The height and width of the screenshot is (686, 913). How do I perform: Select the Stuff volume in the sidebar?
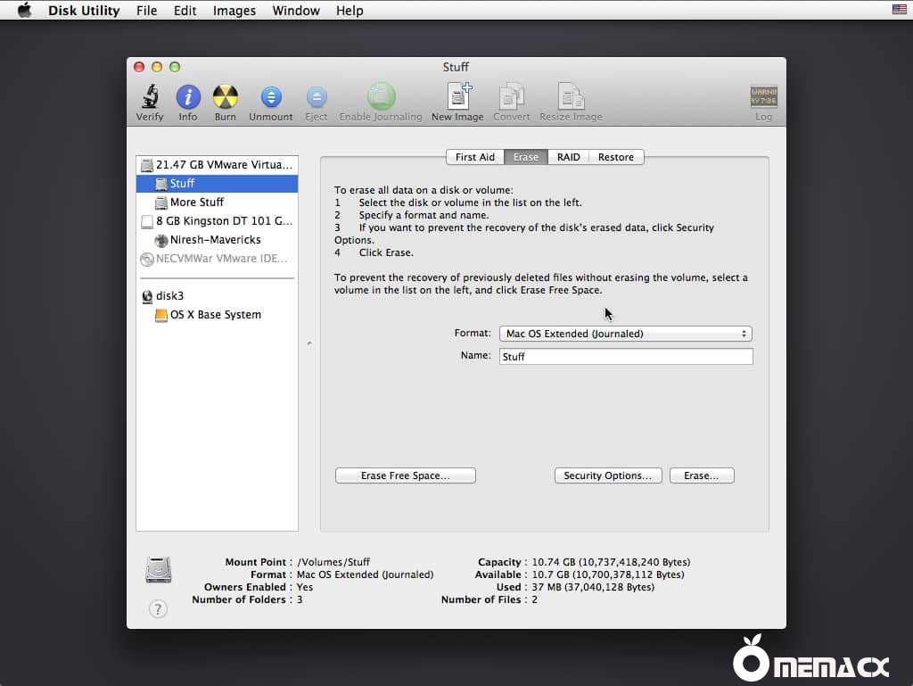pos(182,183)
